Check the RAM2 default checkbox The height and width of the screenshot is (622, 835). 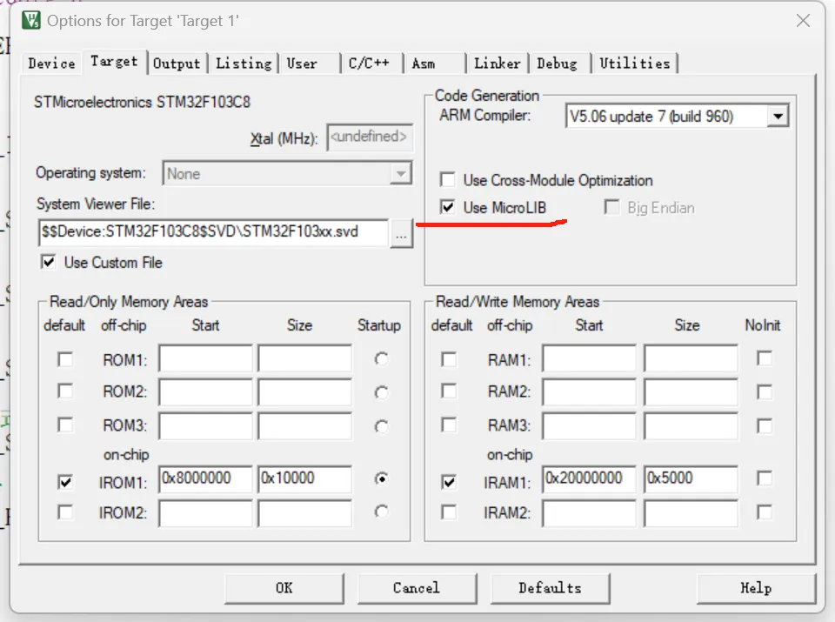[x=449, y=391]
